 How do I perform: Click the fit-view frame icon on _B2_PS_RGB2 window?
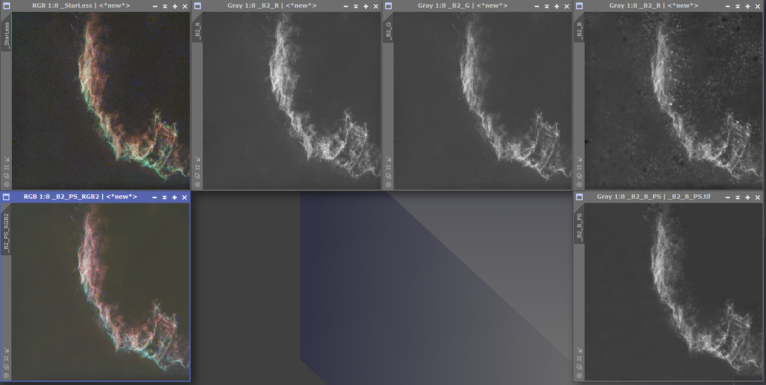pos(6,358)
